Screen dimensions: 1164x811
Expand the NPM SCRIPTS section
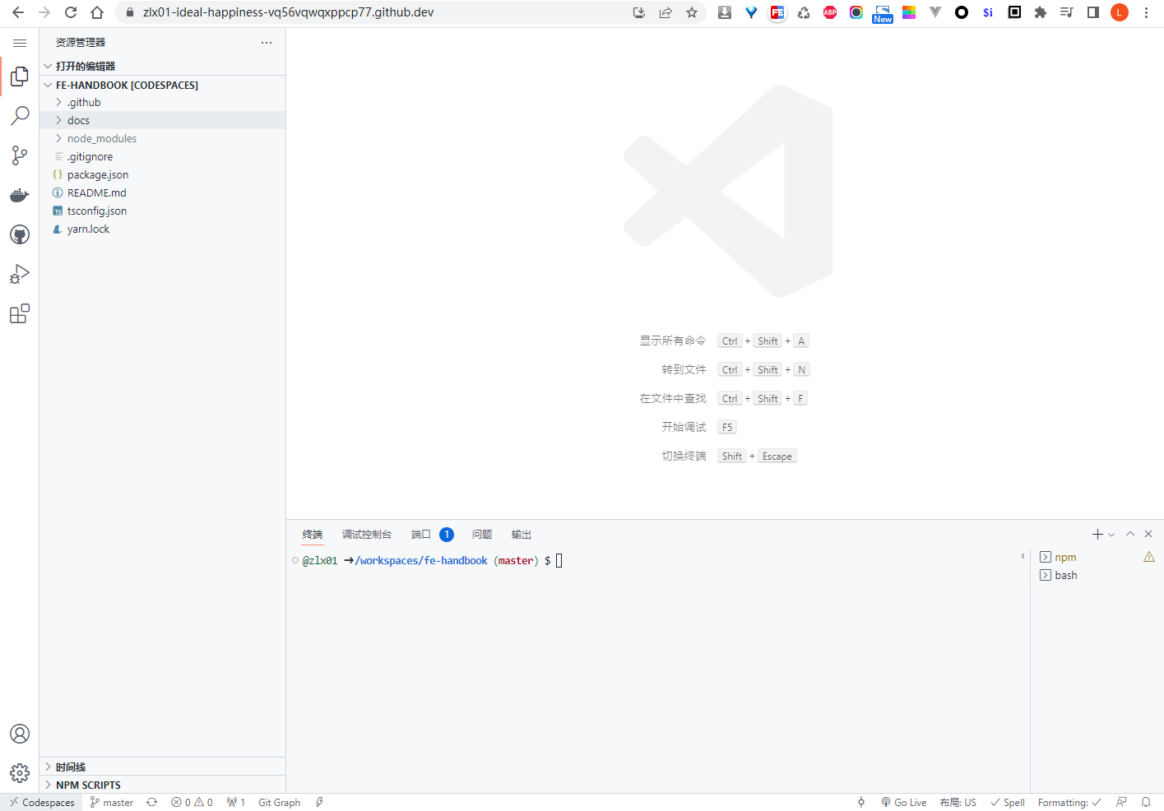pos(163,785)
